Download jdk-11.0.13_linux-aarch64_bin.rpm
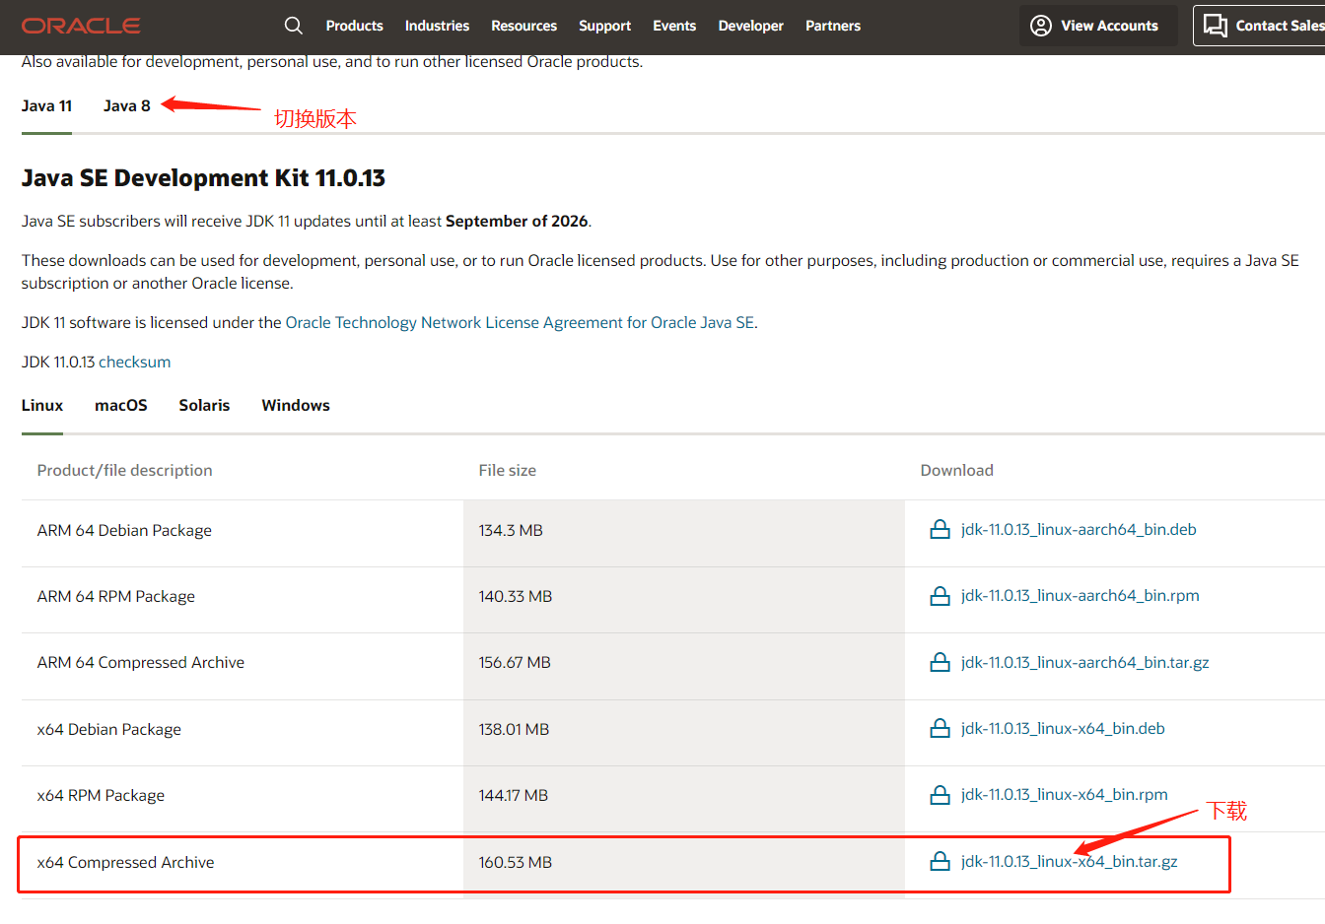1325x924 pixels. [x=1080, y=595]
